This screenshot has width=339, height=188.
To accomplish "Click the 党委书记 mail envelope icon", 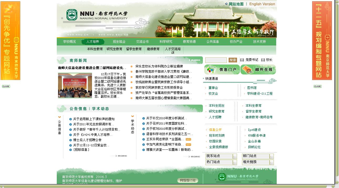I will (242, 60).
